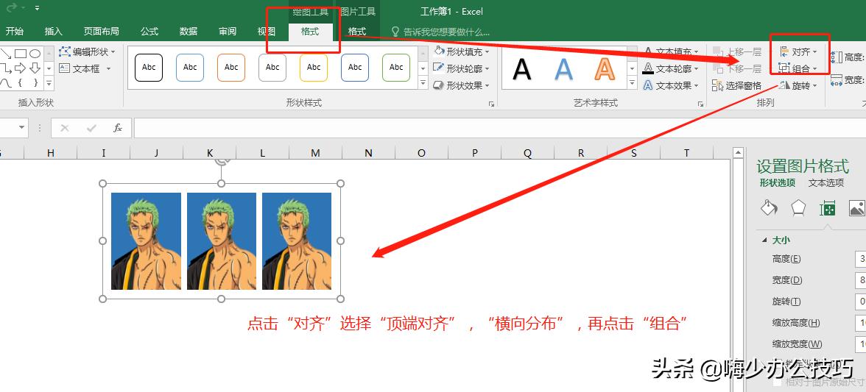Open Size & Properties tab in format pane
Screen dimensions: 866x392
coord(827,208)
